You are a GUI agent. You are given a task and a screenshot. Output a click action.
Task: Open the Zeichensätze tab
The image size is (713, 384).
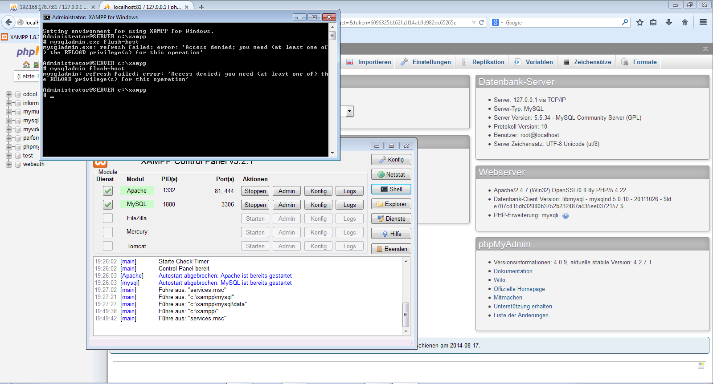pyautogui.click(x=587, y=62)
